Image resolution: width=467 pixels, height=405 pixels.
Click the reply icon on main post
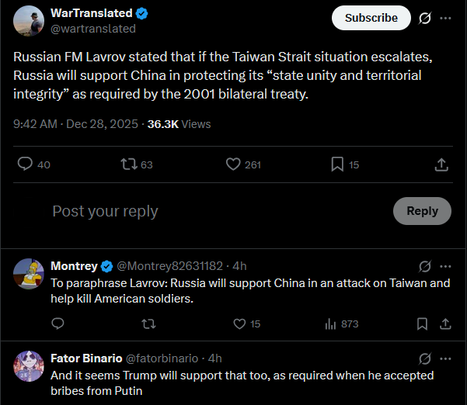coord(25,164)
